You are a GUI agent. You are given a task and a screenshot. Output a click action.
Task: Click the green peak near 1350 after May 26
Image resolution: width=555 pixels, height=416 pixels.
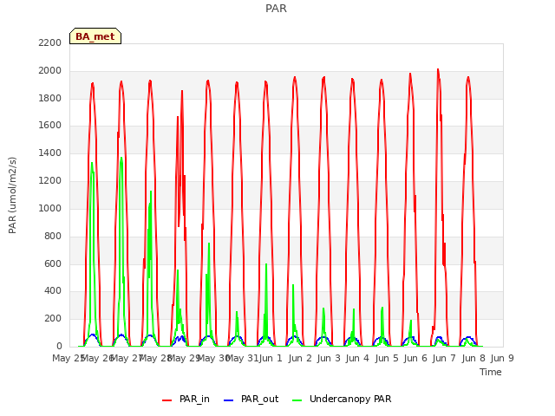[121, 159]
